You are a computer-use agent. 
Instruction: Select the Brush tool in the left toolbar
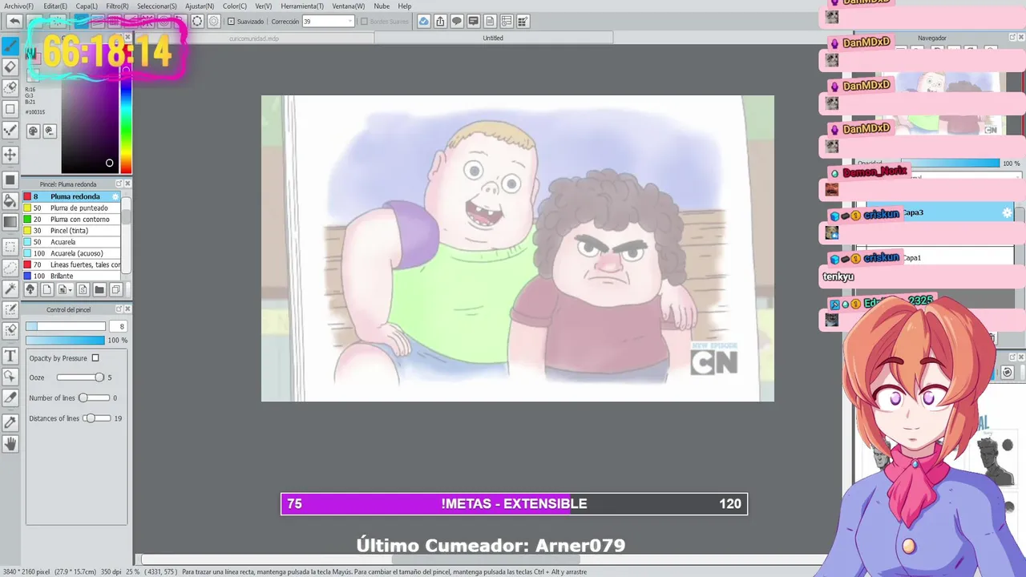click(10, 46)
